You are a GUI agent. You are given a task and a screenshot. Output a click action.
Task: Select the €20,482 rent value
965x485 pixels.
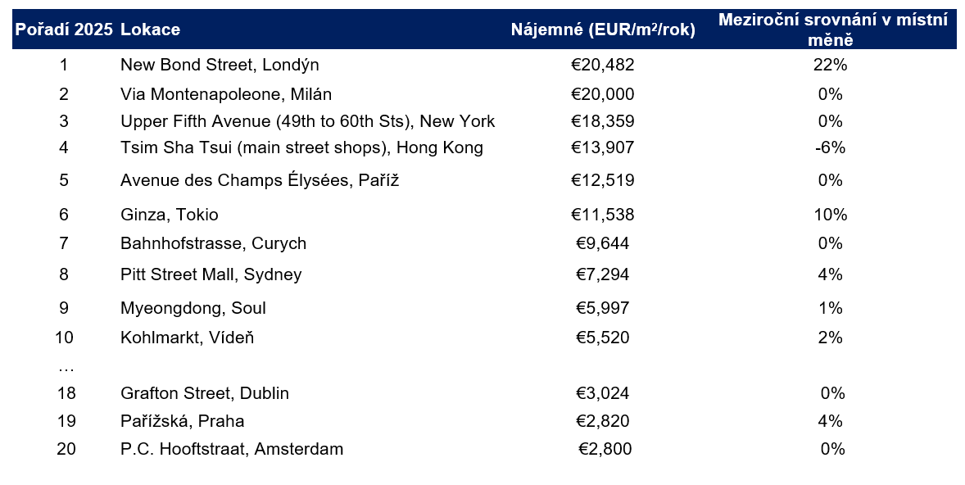point(603,65)
